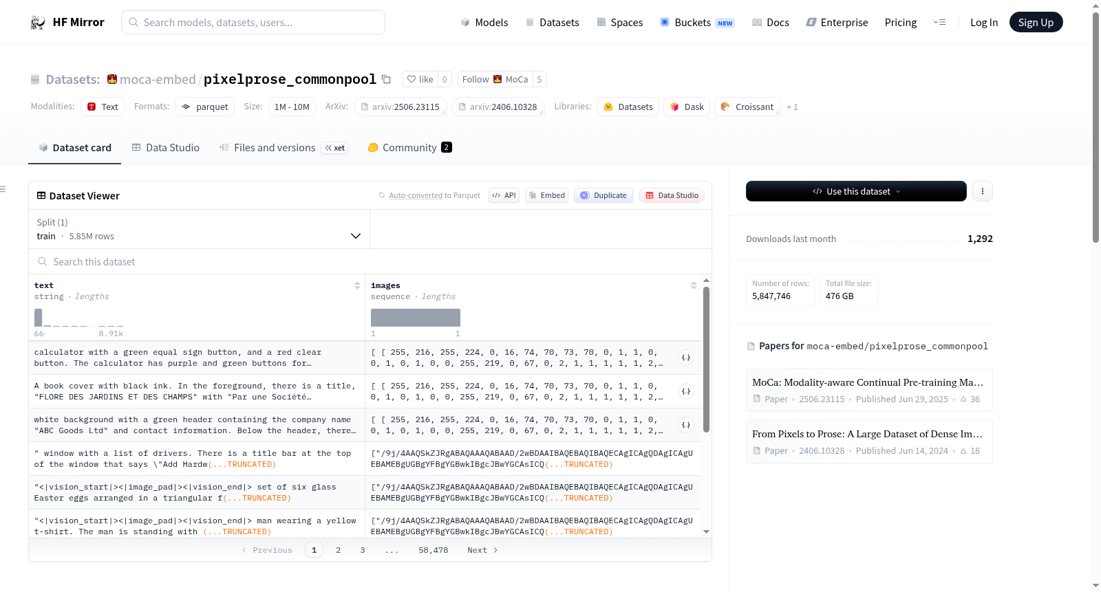Image resolution: width=1101 pixels, height=592 pixels.
Task: Sort by the text column sort arrows
Action: (357, 285)
